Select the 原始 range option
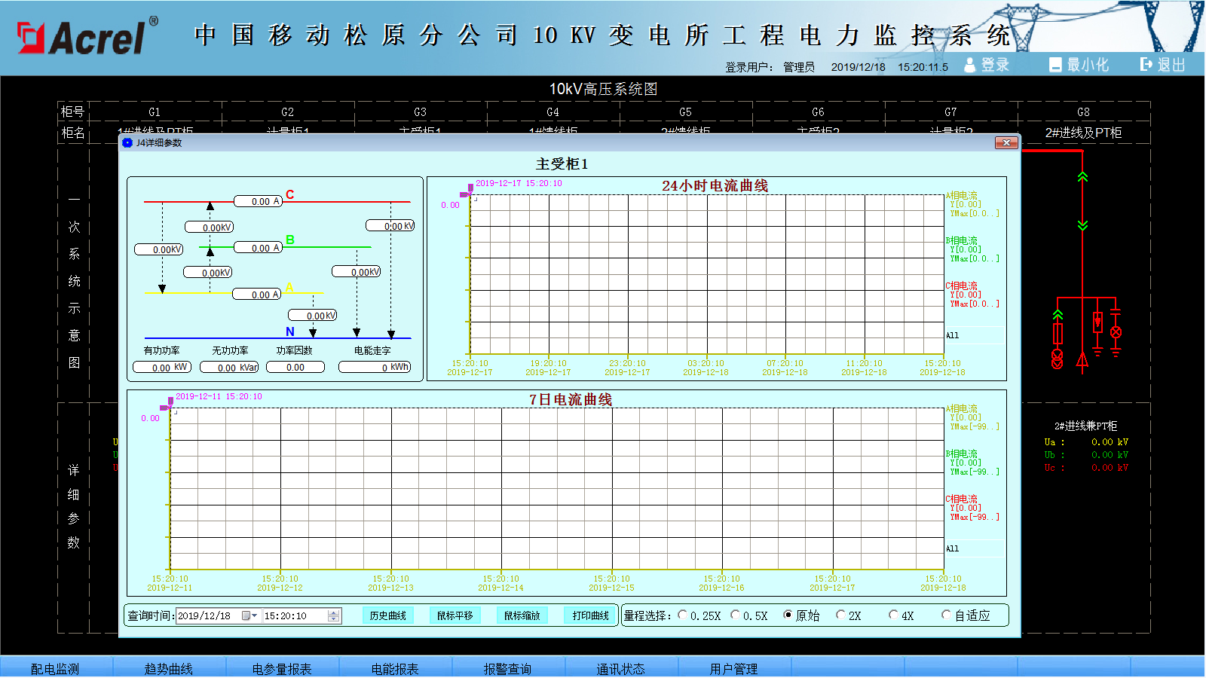1206x678 pixels. [788, 615]
